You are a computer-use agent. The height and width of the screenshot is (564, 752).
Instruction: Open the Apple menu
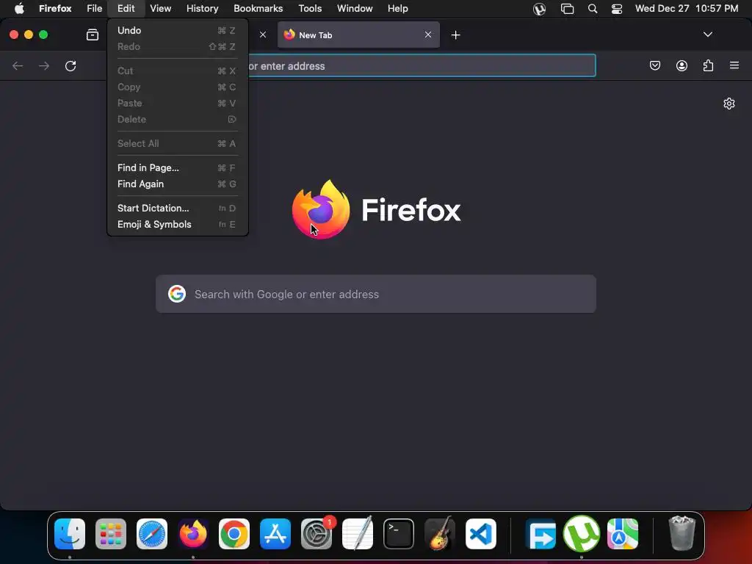[19, 9]
